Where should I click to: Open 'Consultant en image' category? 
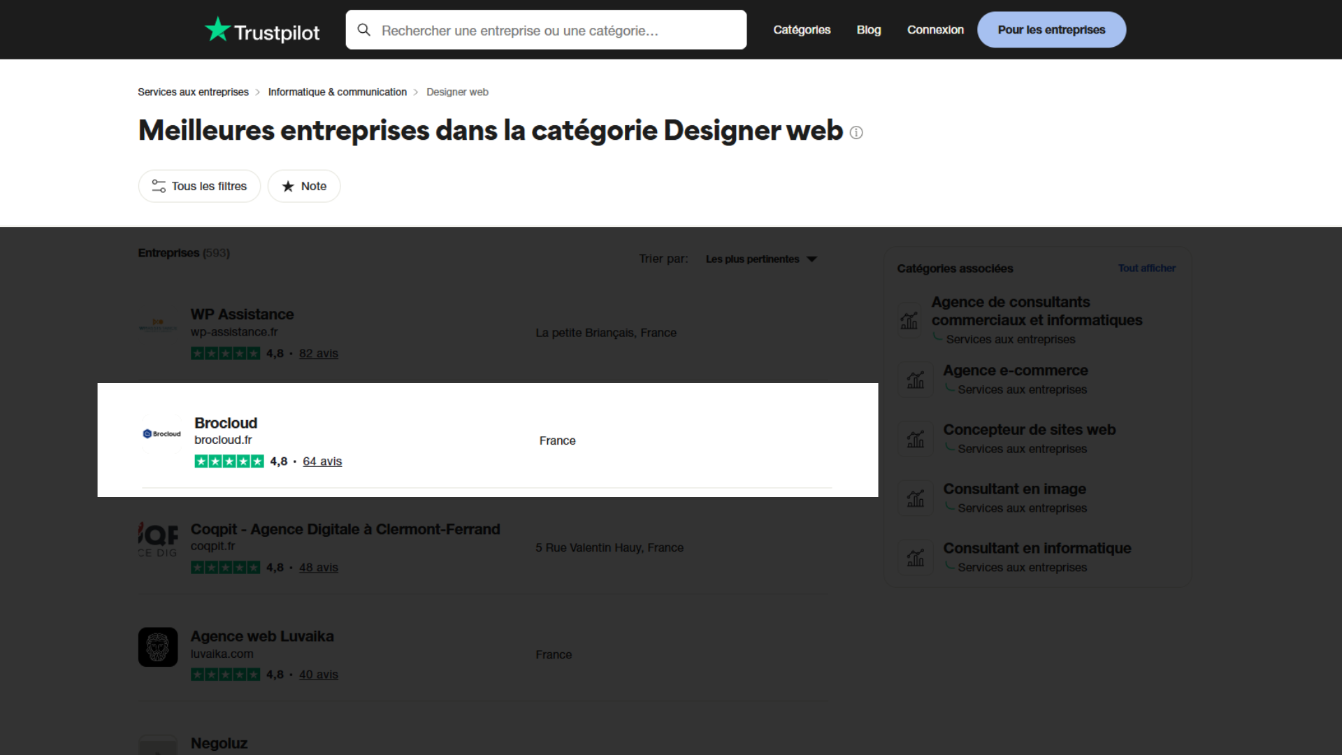(x=1014, y=489)
